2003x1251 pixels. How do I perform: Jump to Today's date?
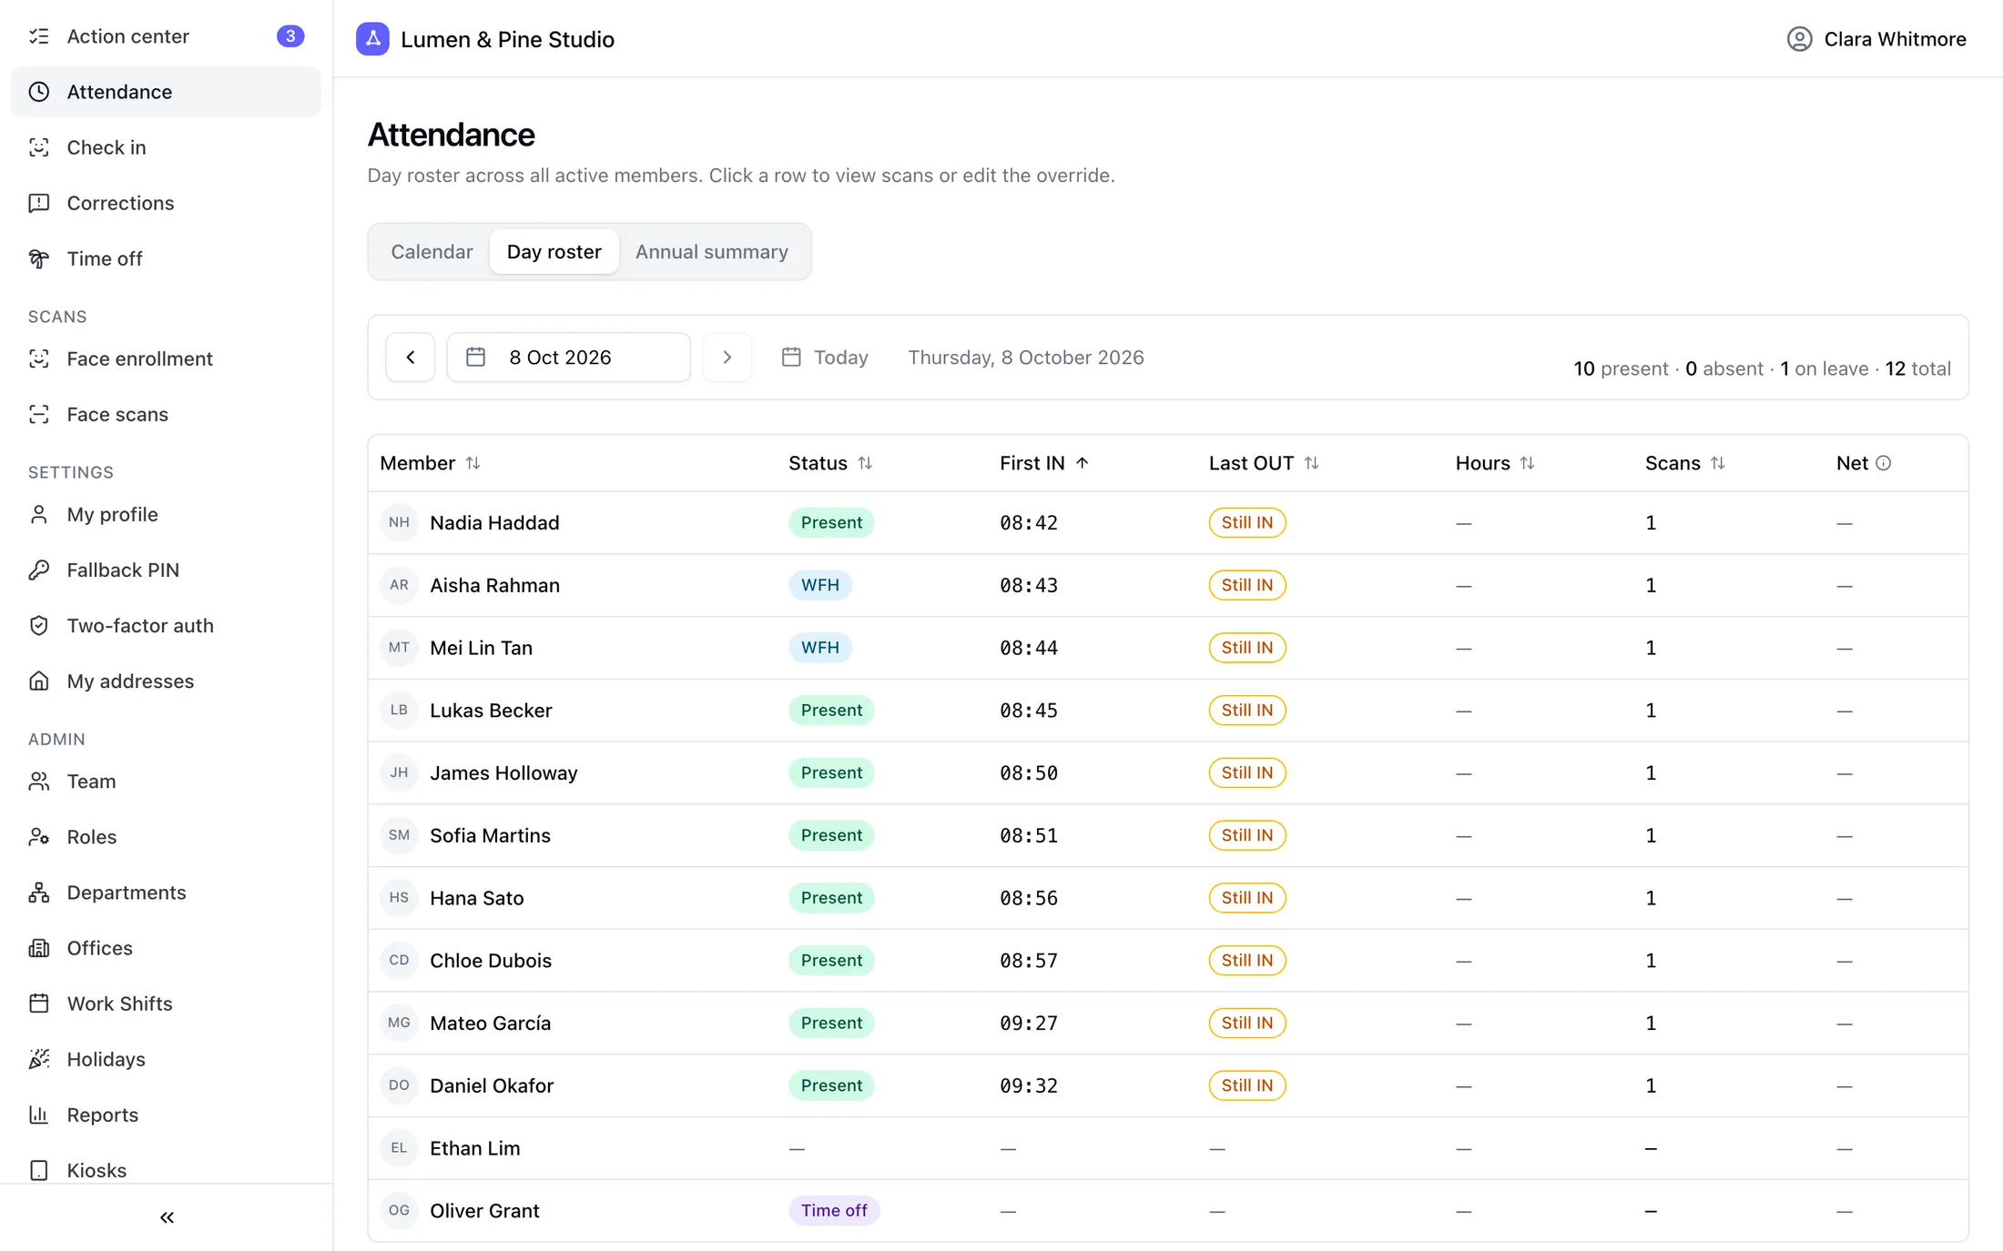[x=825, y=357]
